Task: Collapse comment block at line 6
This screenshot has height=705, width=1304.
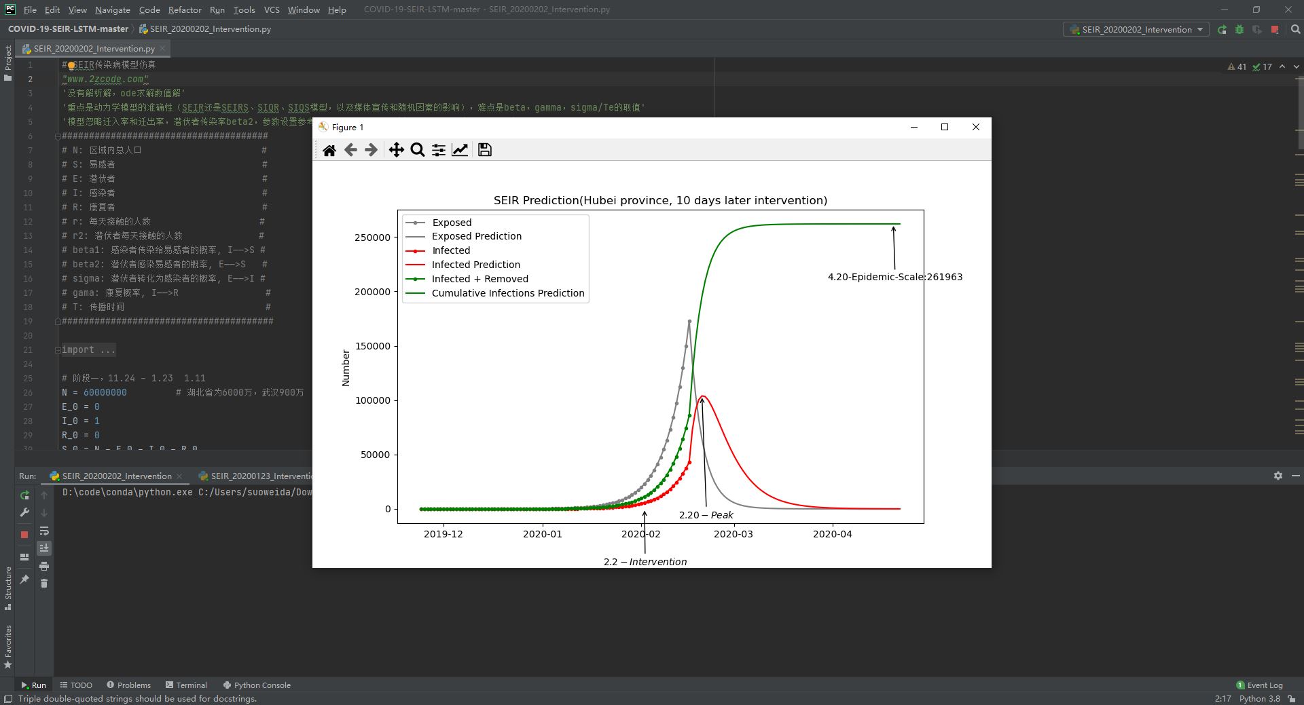Action: point(58,136)
